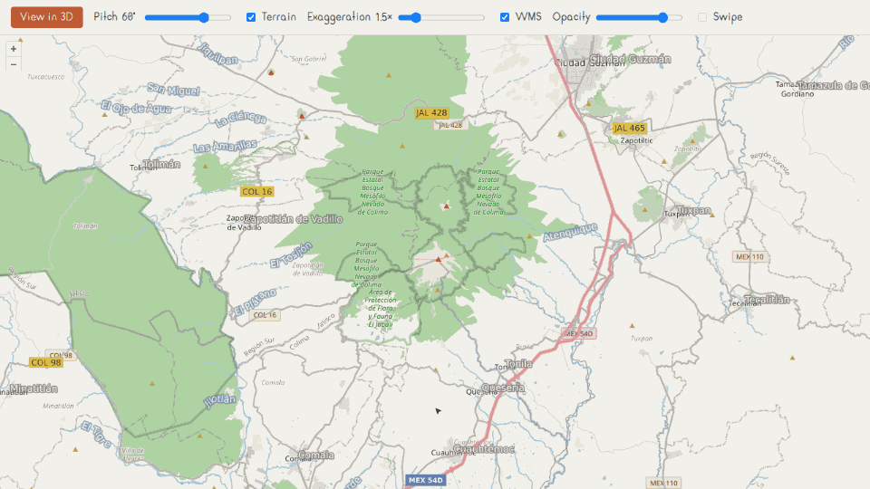Zoom in with the plus button
870x489 pixels.
14,49
